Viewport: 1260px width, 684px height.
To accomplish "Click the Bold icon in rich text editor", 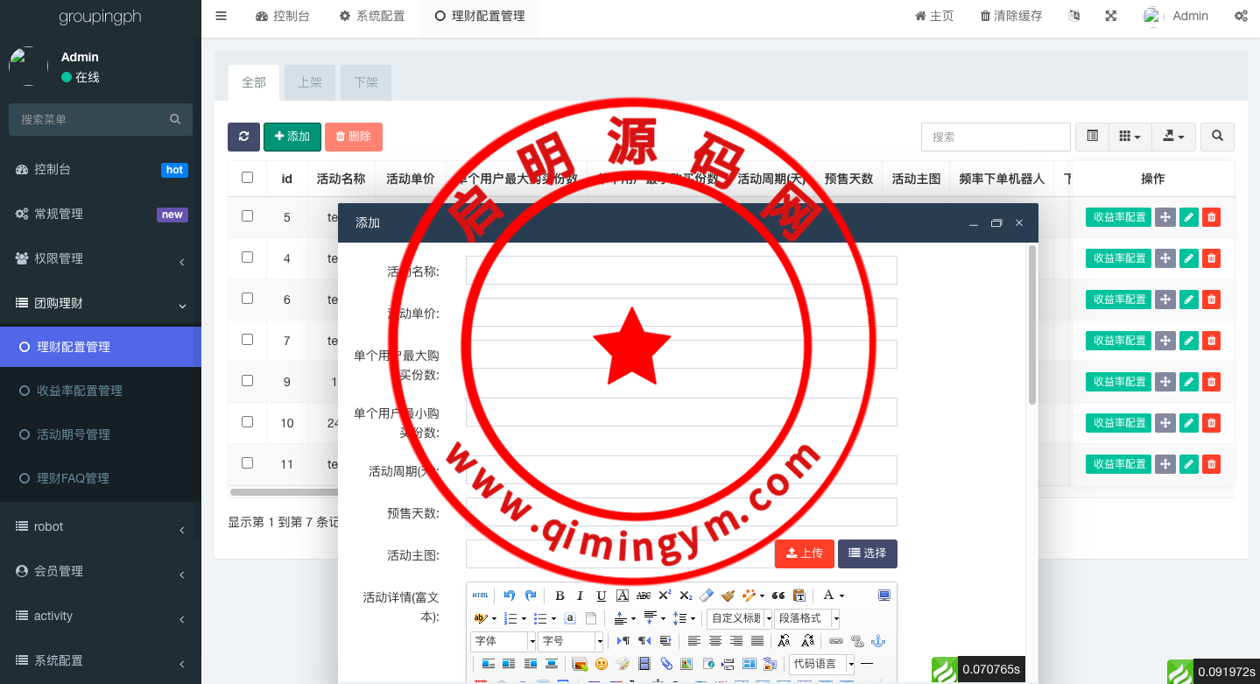I will click(560, 596).
